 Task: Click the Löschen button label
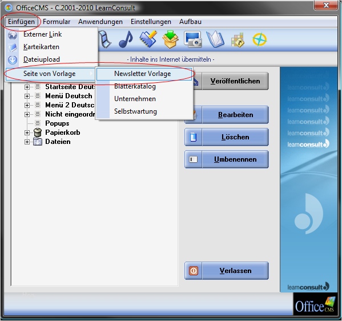tap(235, 137)
